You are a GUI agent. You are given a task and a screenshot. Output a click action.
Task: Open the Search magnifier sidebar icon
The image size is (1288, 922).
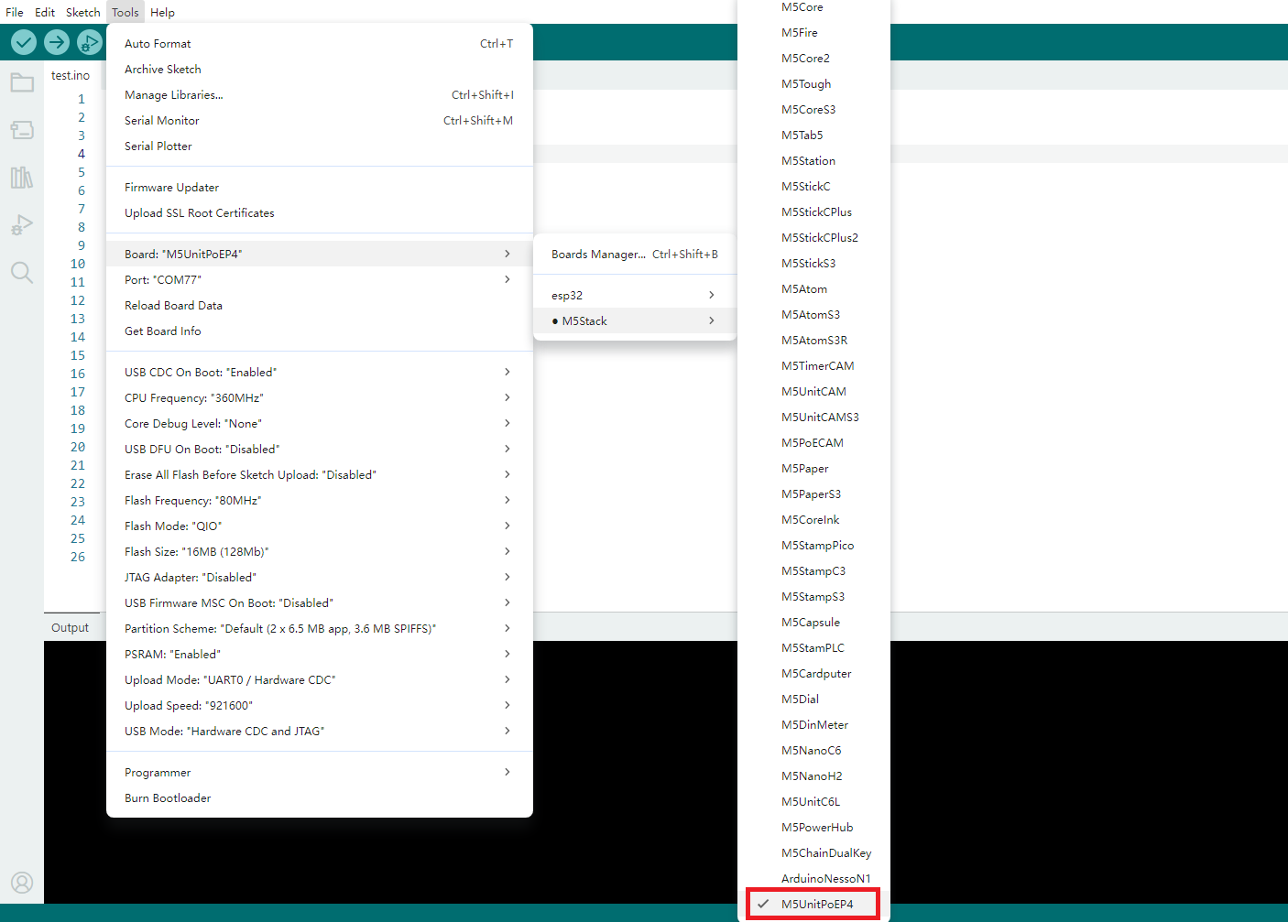(22, 273)
